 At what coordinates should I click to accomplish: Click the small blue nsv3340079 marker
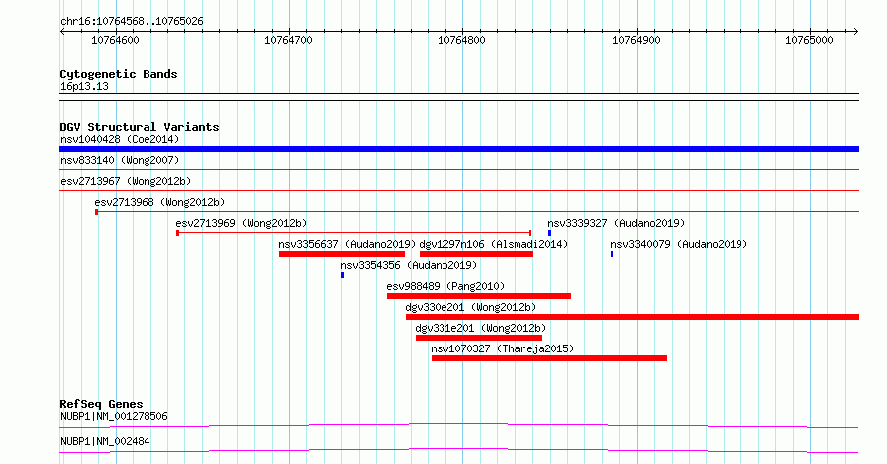click(612, 254)
